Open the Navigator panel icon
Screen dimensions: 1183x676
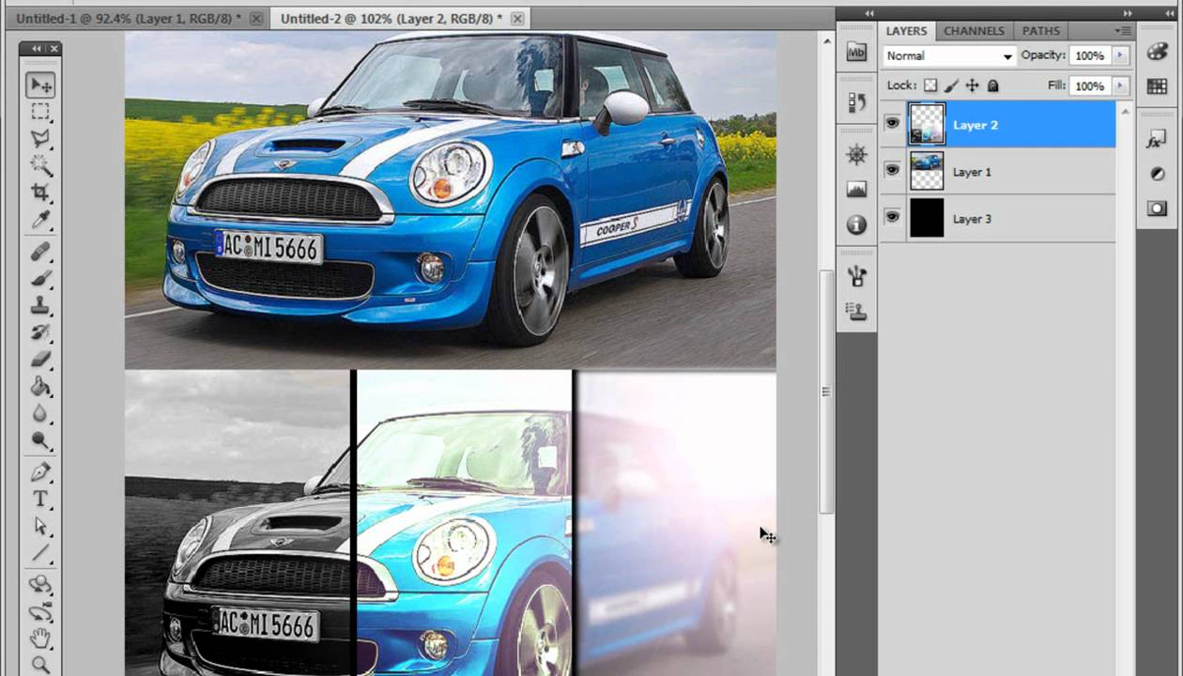pyautogui.click(x=856, y=155)
